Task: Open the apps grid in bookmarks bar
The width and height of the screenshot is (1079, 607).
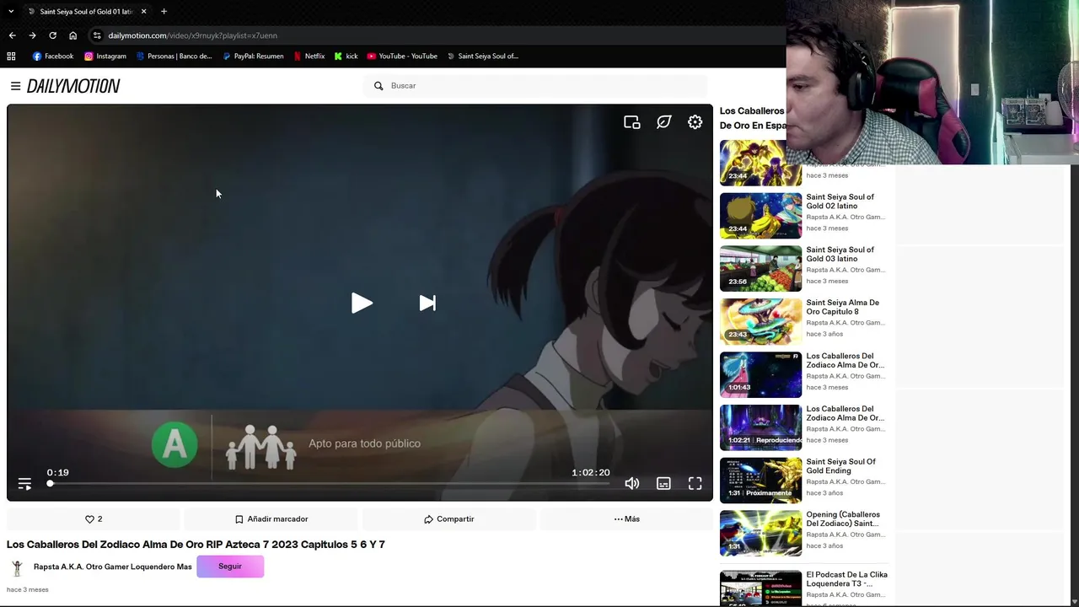Action: click(11, 56)
